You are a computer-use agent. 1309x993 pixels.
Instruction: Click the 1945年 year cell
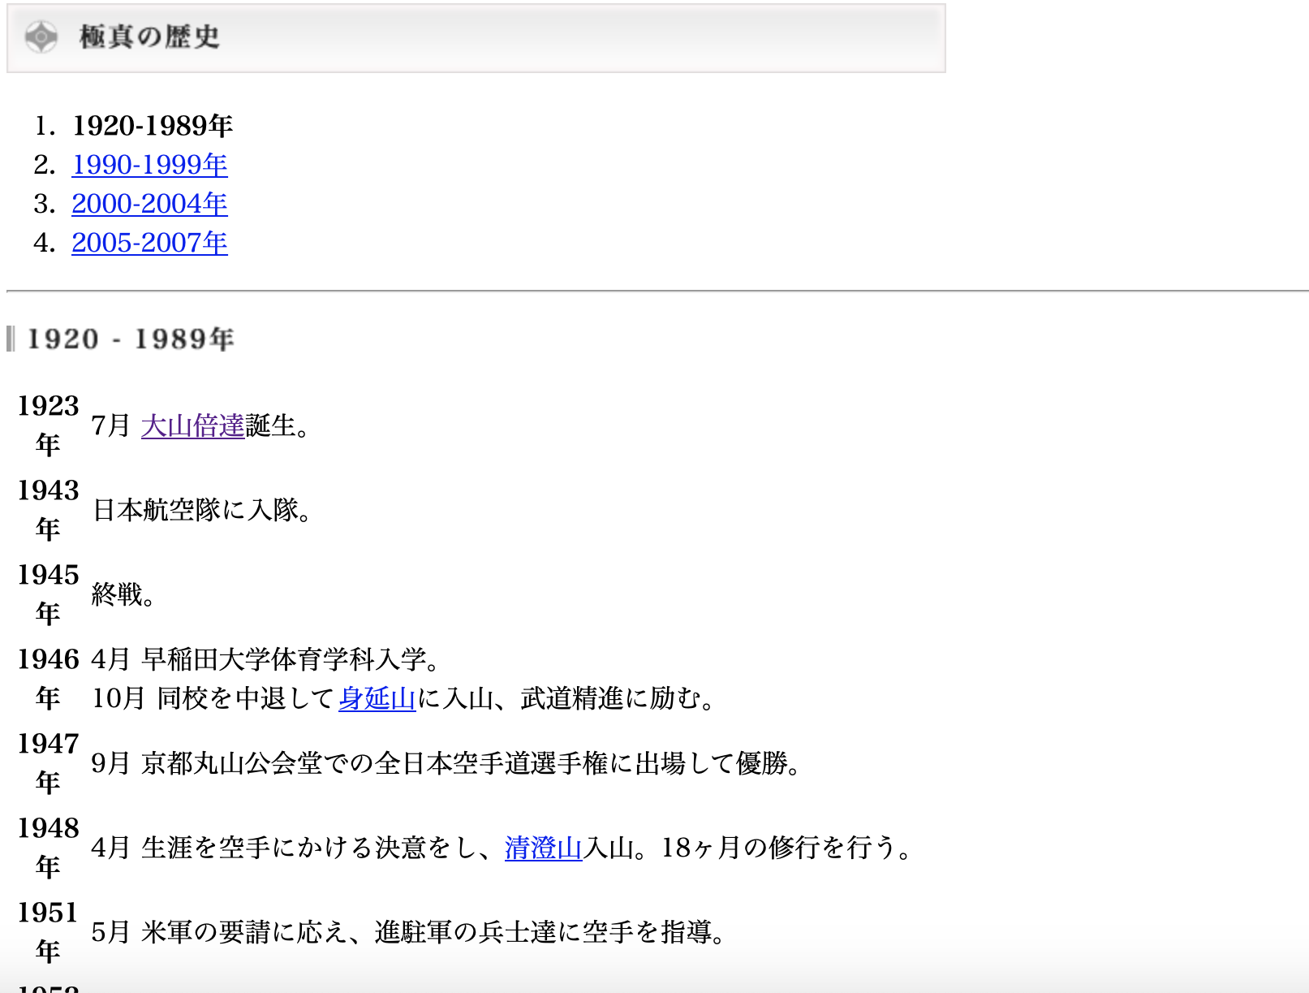click(49, 594)
